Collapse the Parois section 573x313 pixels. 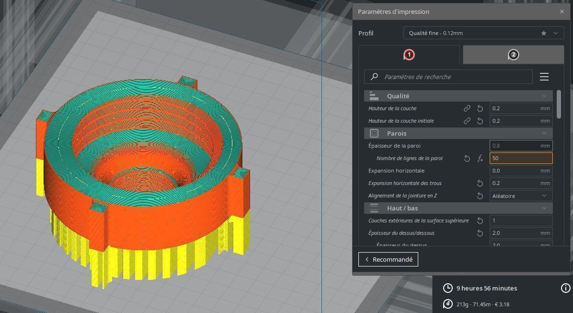[x=458, y=133]
